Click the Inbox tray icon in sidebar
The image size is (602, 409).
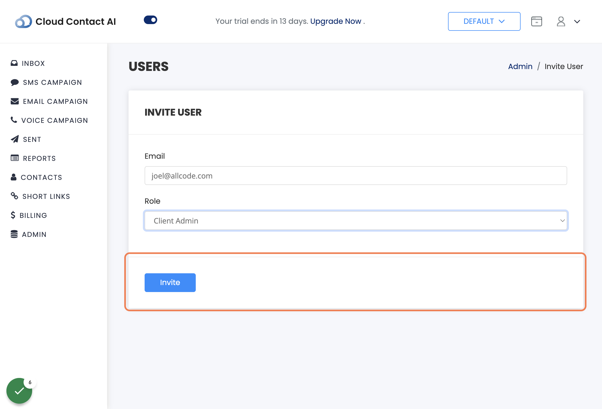pyautogui.click(x=14, y=63)
